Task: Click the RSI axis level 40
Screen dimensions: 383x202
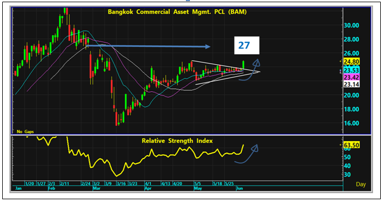Action: 348,166
